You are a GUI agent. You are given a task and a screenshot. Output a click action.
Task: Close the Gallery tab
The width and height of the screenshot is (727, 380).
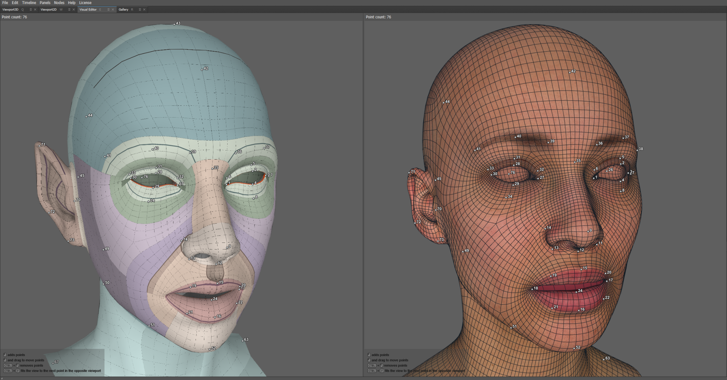pyautogui.click(x=144, y=10)
